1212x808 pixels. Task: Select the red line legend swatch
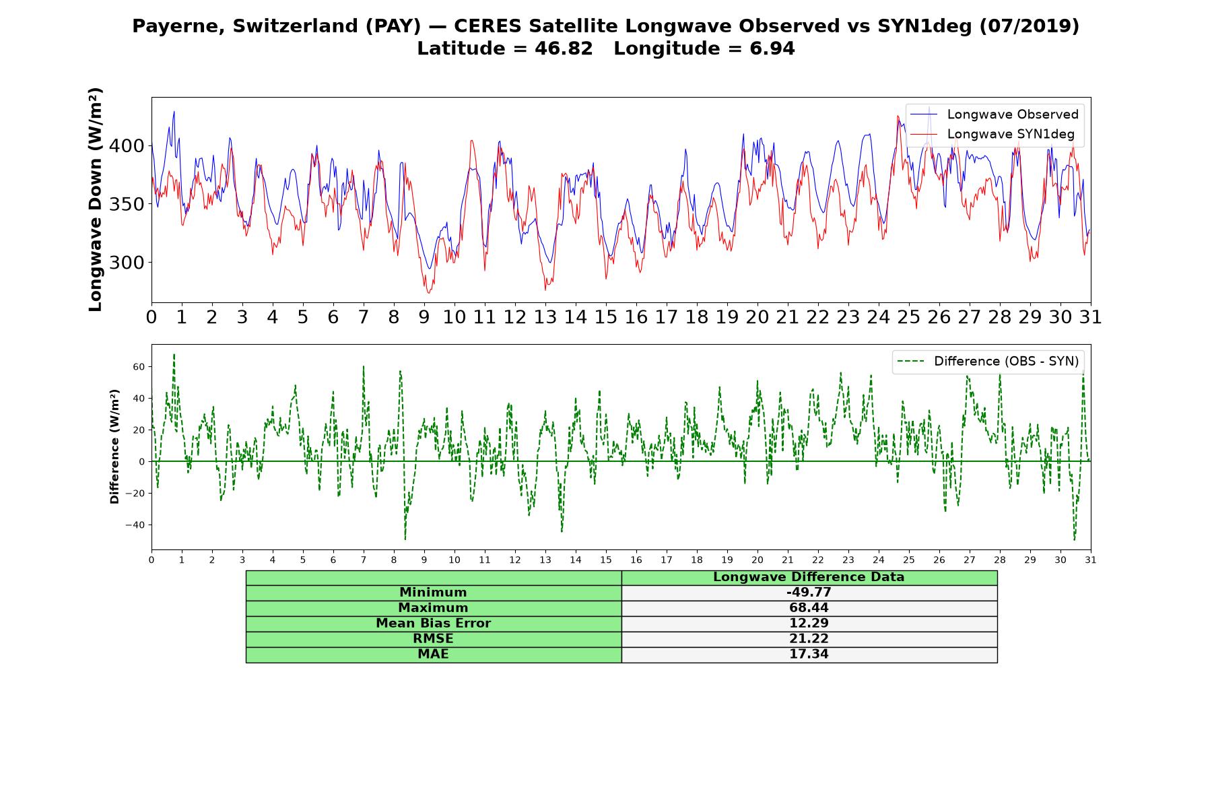click(924, 135)
